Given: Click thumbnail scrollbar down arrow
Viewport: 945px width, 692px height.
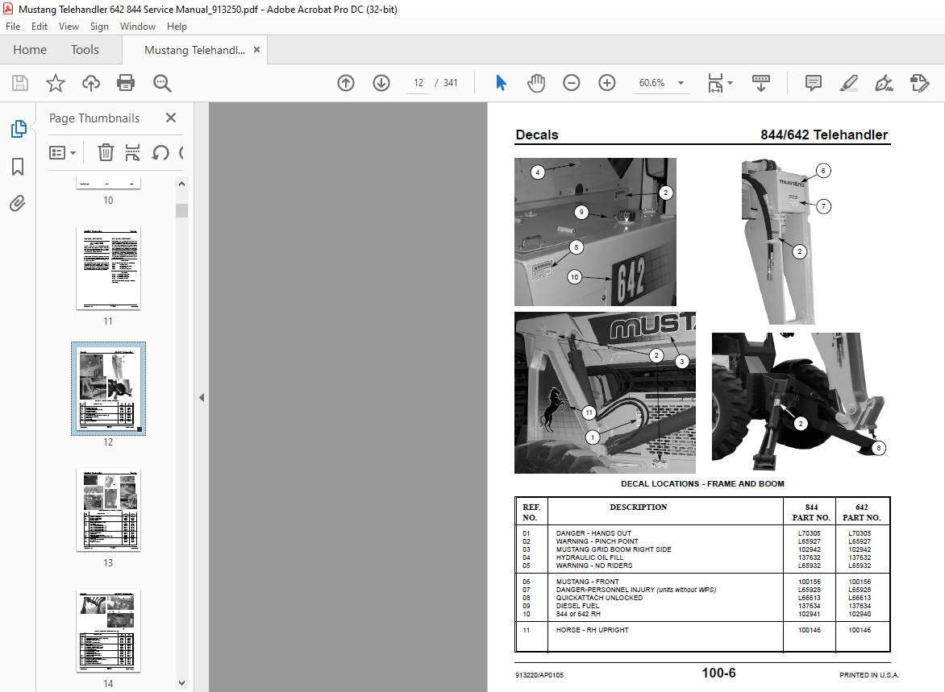Looking at the screenshot, I should (x=182, y=684).
